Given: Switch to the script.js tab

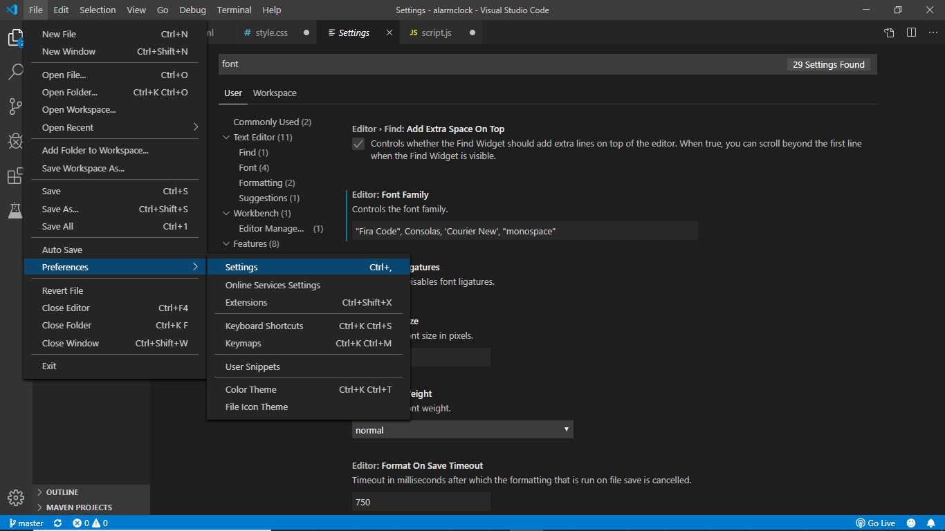Looking at the screenshot, I should (436, 32).
